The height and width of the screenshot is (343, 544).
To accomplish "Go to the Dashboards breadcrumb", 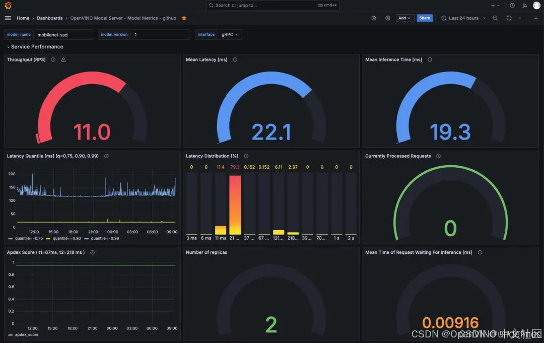I will click(49, 18).
